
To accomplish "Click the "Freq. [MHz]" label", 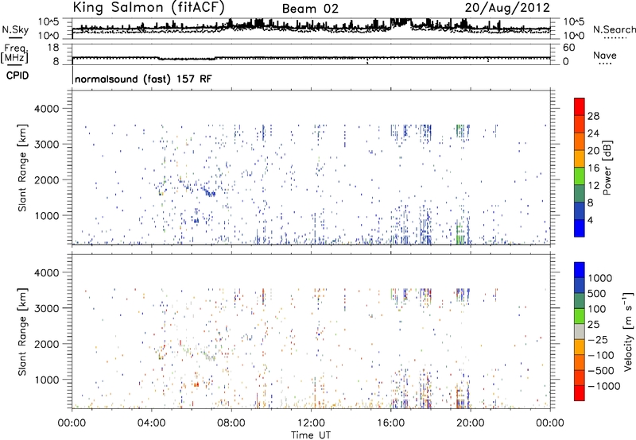I will [x=15, y=54].
